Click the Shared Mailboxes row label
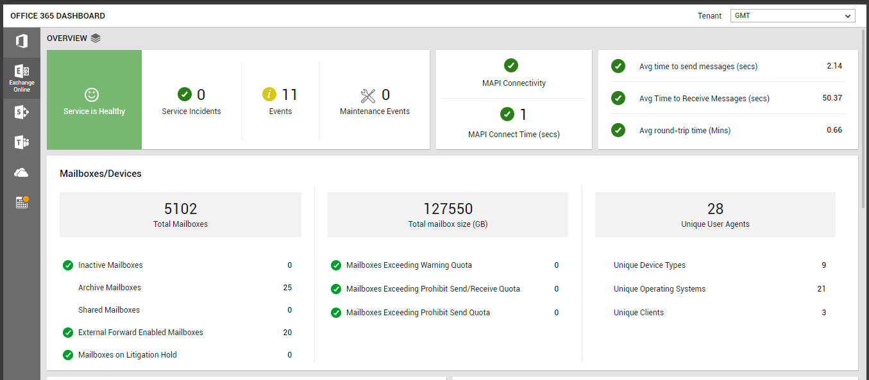Screen dimensions: 869x380 click(x=109, y=310)
